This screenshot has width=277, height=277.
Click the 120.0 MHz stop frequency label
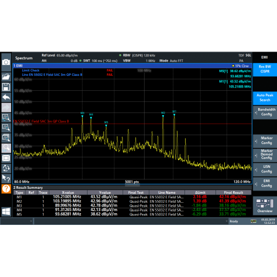tap(242, 182)
